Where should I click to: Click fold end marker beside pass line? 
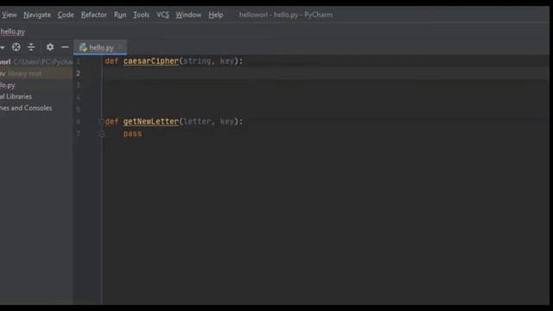pyautogui.click(x=102, y=134)
